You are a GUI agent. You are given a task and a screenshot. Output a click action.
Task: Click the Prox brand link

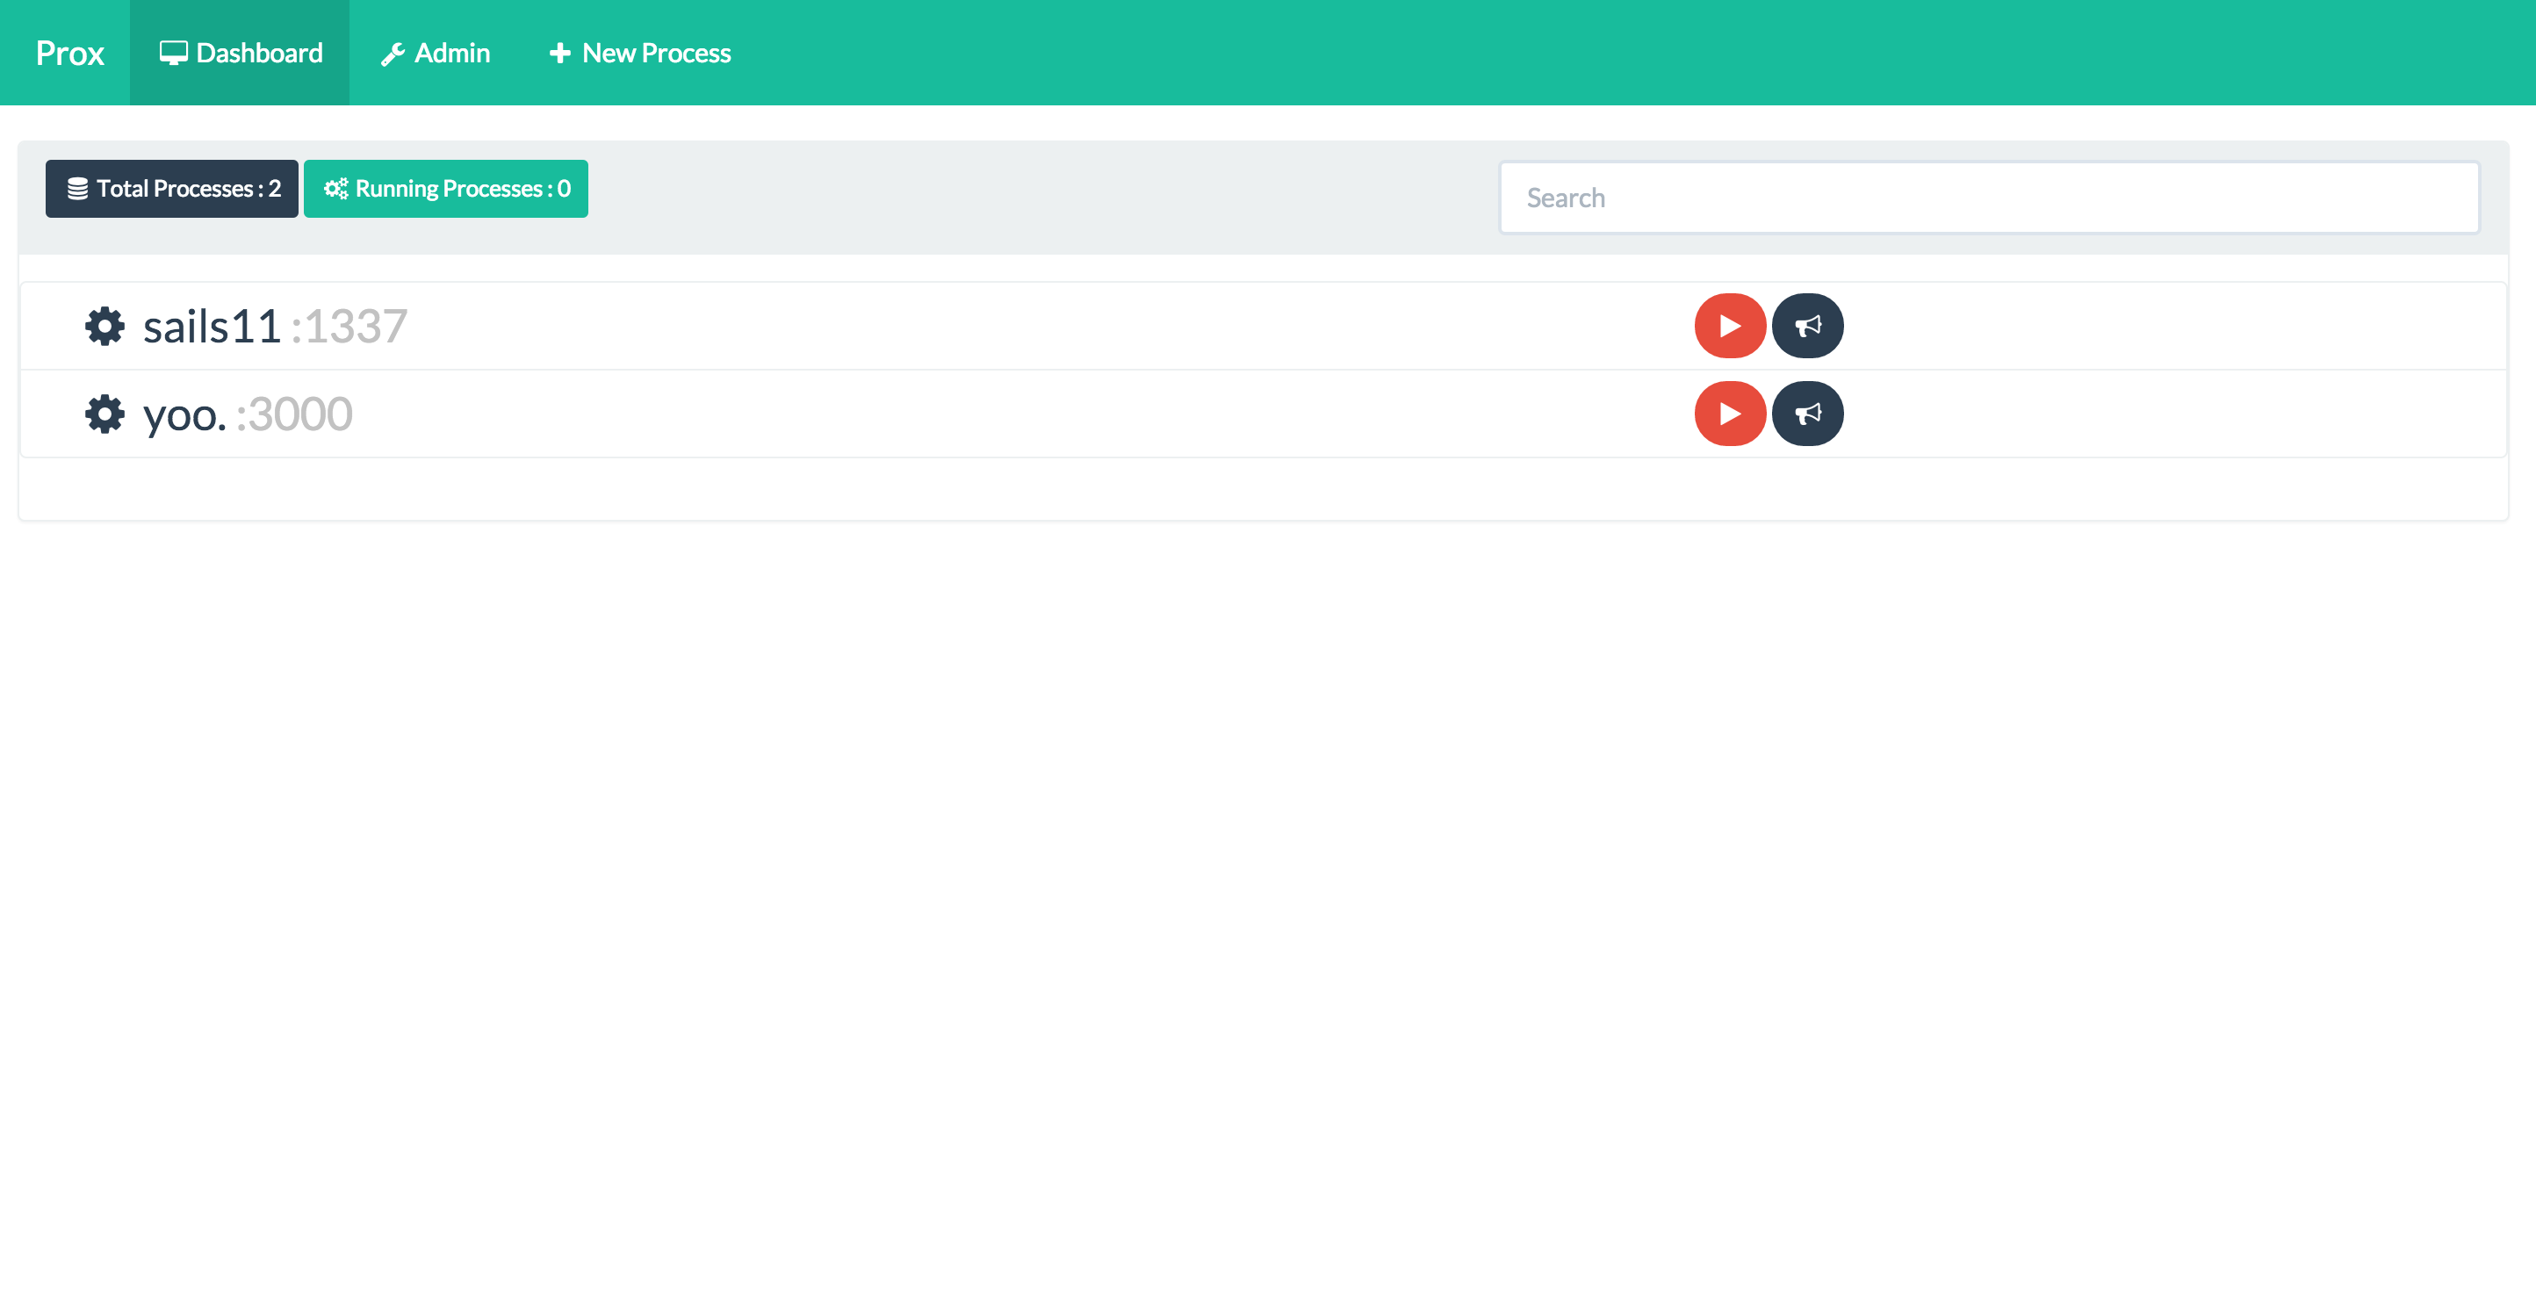click(x=68, y=54)
